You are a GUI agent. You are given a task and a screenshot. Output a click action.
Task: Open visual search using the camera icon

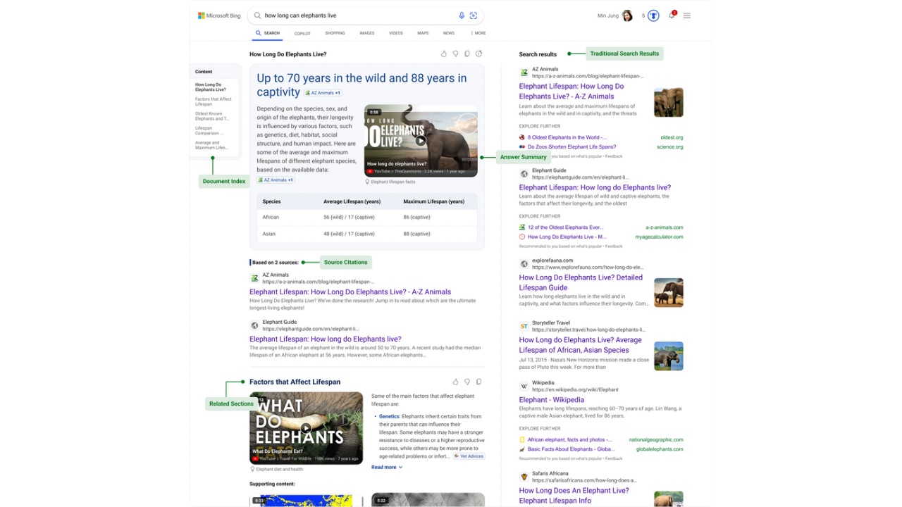tap(474, 15)
